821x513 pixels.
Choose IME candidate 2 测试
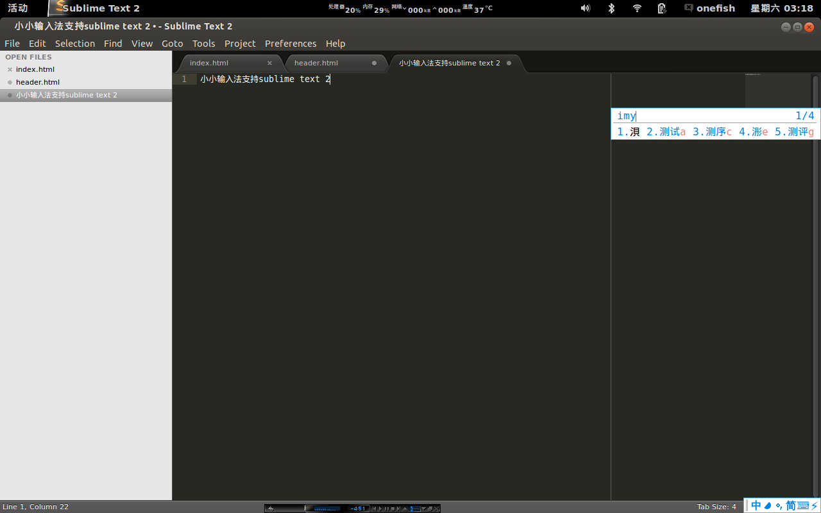coord(666,131)
